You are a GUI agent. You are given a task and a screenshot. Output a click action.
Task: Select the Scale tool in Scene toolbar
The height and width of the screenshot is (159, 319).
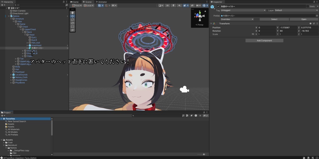click(x=72, y=23)
